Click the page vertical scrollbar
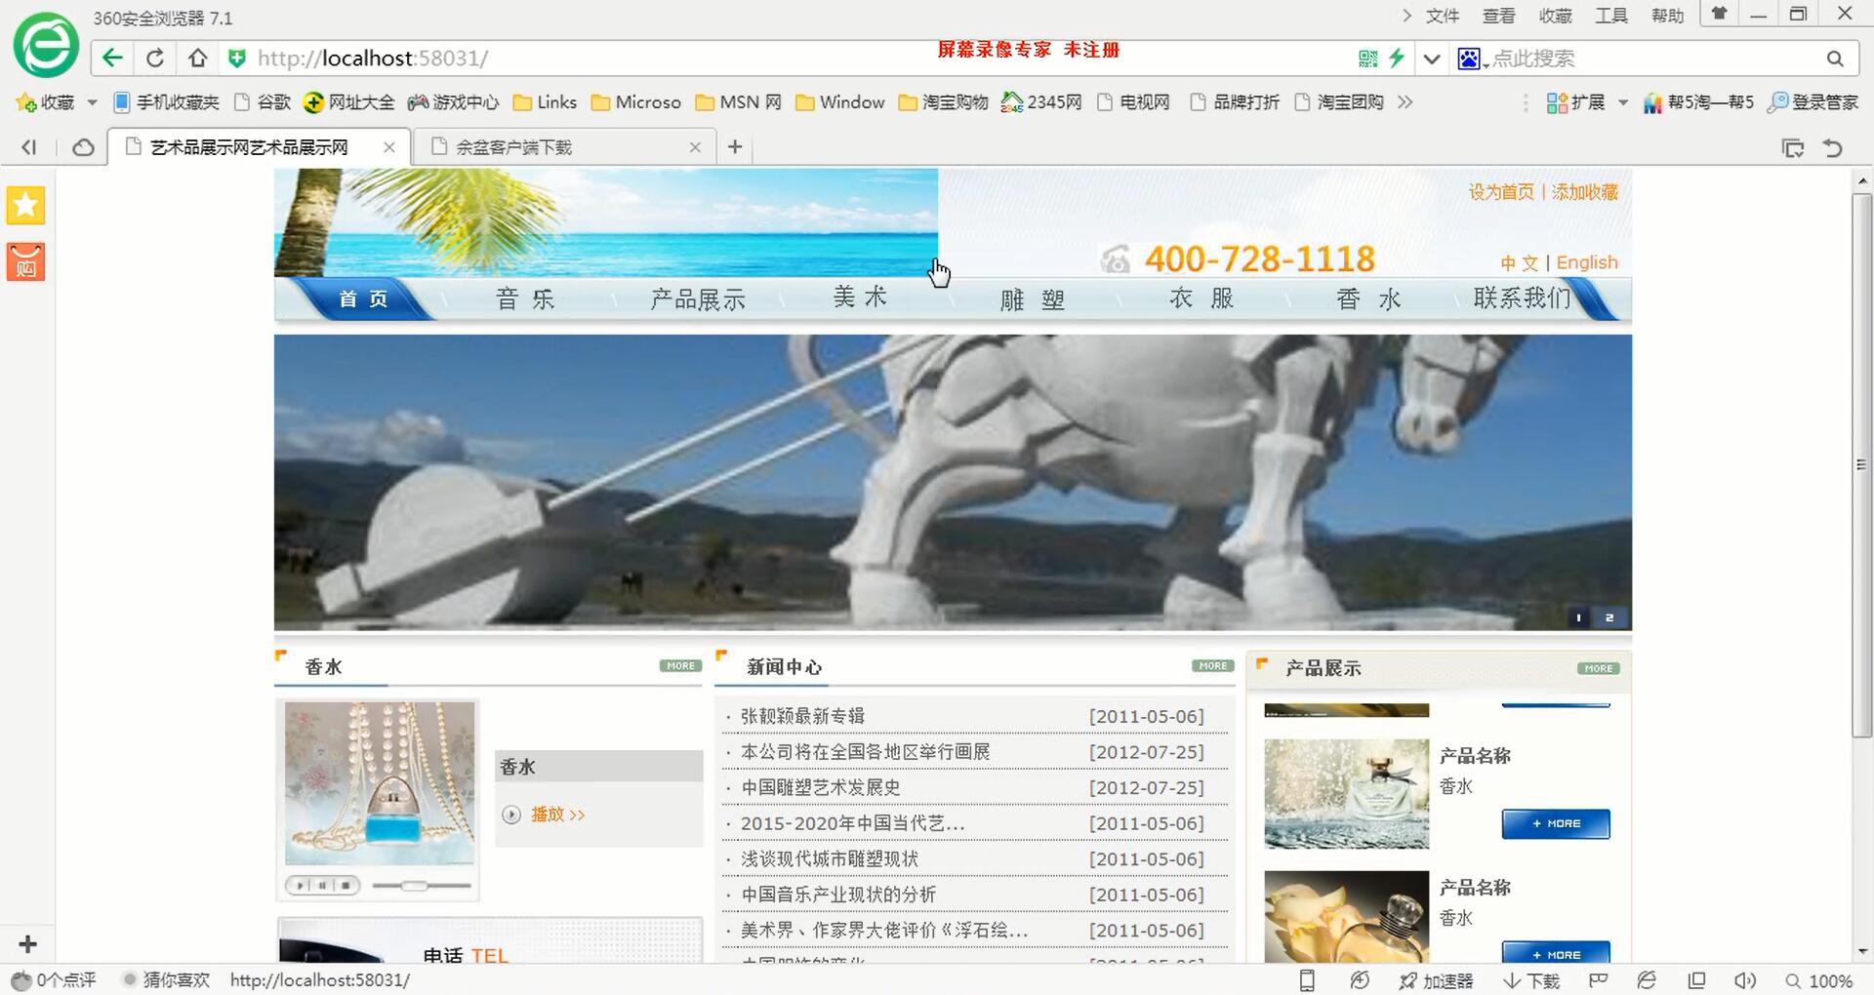This screenshot has width=1874, height=995. tap(1862, 466)
